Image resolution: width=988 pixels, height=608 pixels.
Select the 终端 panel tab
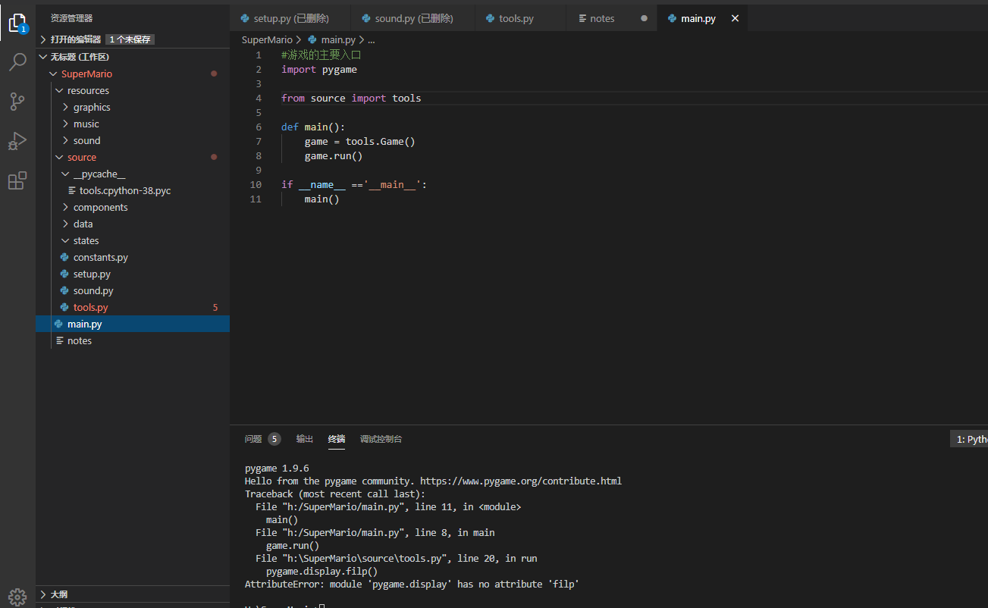coord(337,439)
